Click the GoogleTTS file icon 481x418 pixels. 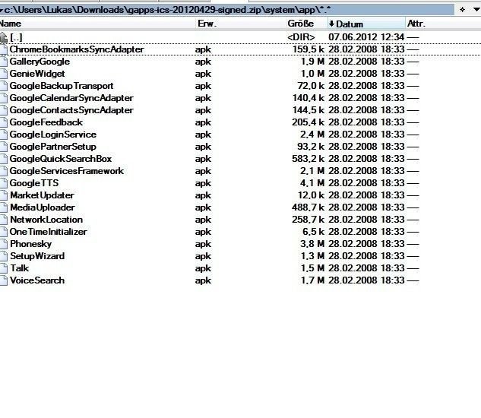[3, 183]
